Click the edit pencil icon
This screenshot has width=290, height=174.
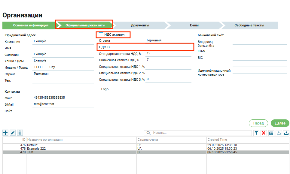(x=13, y=133)
